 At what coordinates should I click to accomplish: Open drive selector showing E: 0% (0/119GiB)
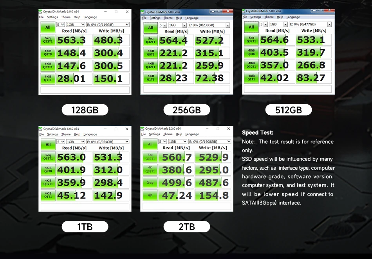pos(108,24)
